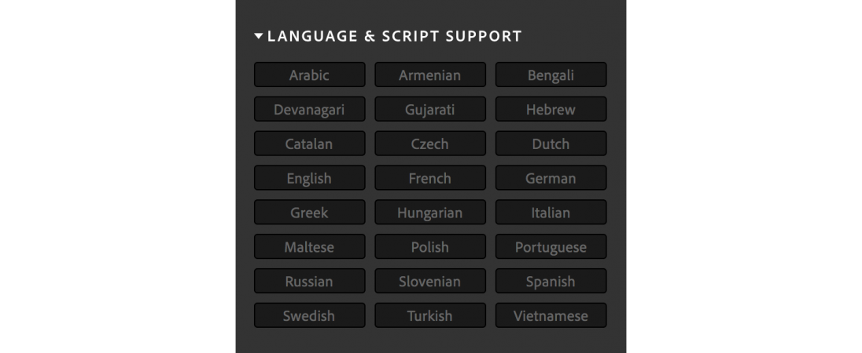The width and height of the screenshot is (862, 353).
Task: Toggle the Armenian script filter
Action: pos(429,75)
